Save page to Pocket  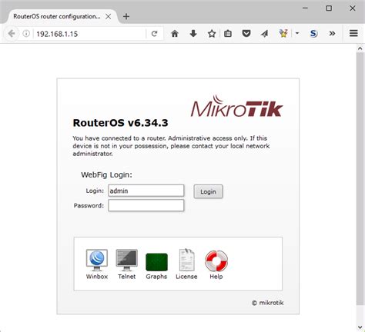point(246,34)
